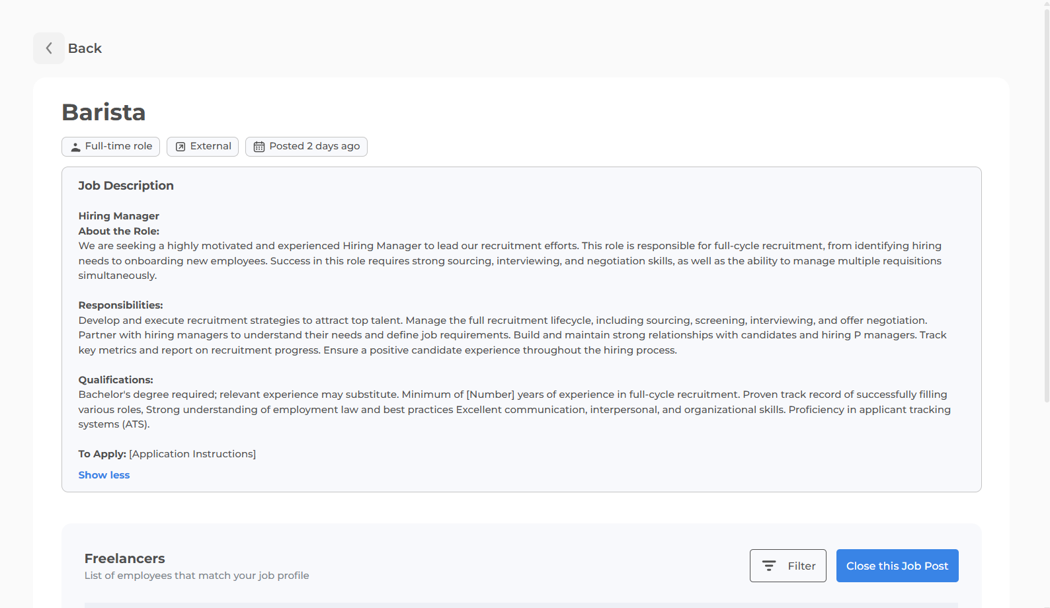Select the Full-time role tag text

click(x=118, y=146)
